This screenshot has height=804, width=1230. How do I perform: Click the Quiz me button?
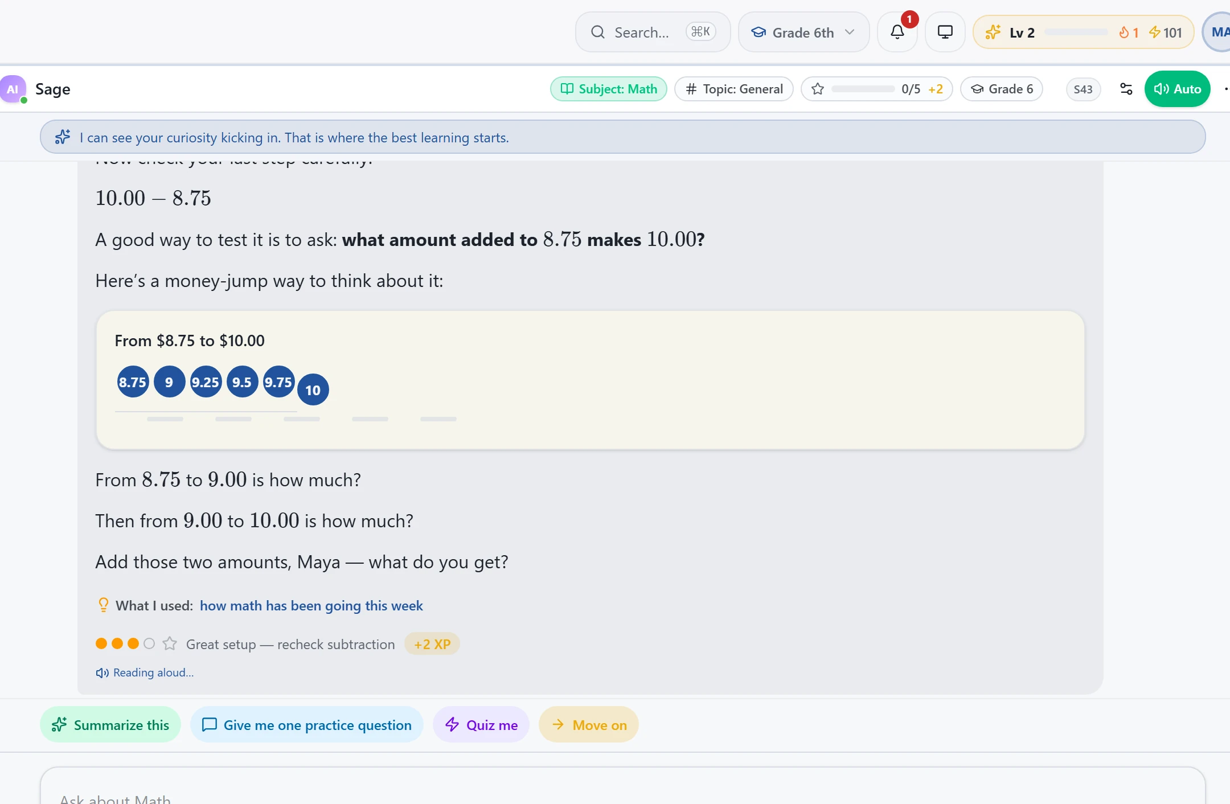coord(481,725)
